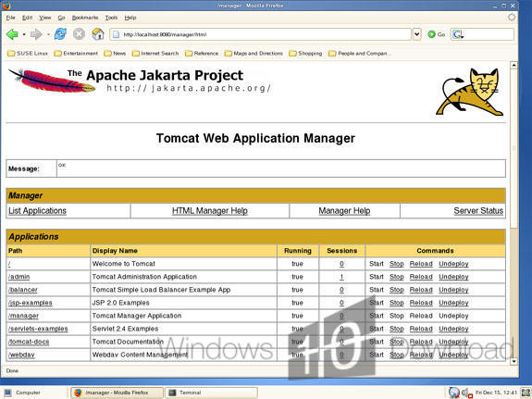
Task: Open the /servlets-examples path link
Action: tap(38, 329)
